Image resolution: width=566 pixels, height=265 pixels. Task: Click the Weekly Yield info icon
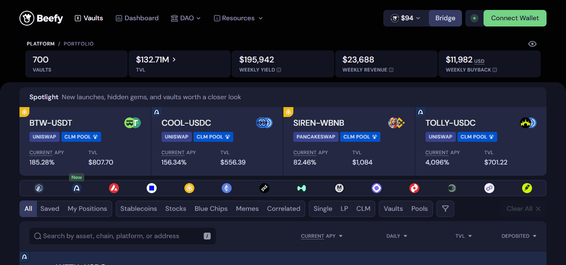coord(279,70)
